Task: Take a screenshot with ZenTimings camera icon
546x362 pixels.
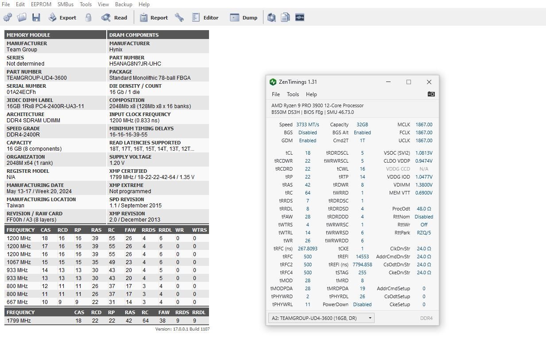Action: click(x=431, y=94)
